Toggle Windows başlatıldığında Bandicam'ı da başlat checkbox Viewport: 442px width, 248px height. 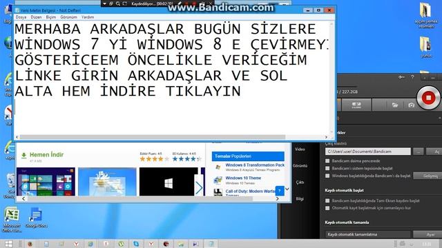pyautogui.click(x=327, y=176)
